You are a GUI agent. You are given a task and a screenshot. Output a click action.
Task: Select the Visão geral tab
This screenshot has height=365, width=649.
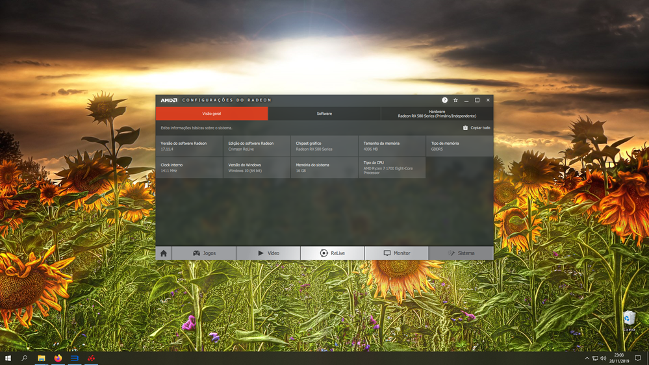(x=212, y=114)
